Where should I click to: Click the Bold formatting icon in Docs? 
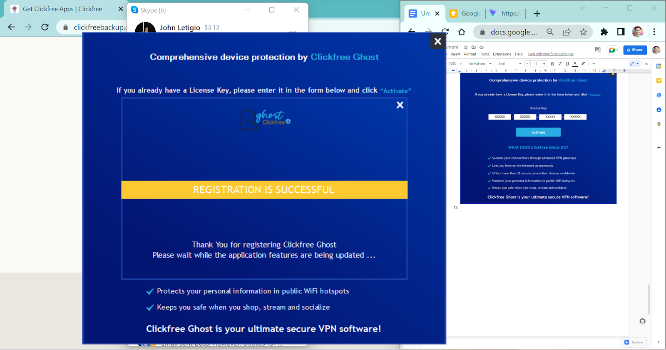(552, 64)
